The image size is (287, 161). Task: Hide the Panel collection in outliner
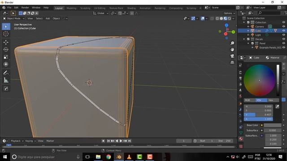283,43
